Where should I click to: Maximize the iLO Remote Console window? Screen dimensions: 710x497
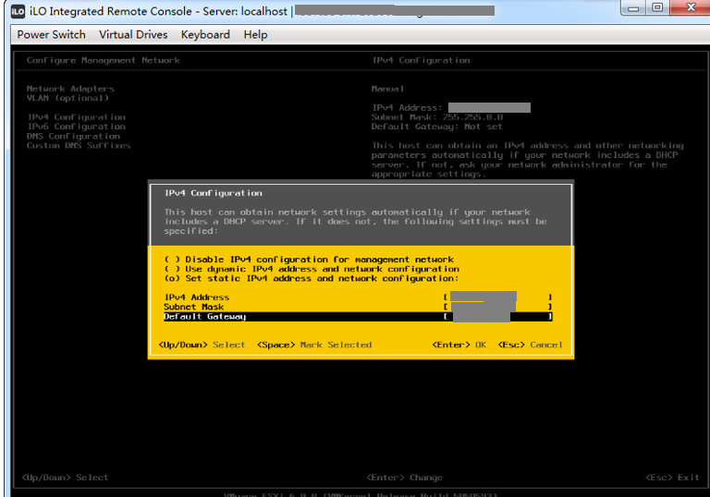coord(657,7)
